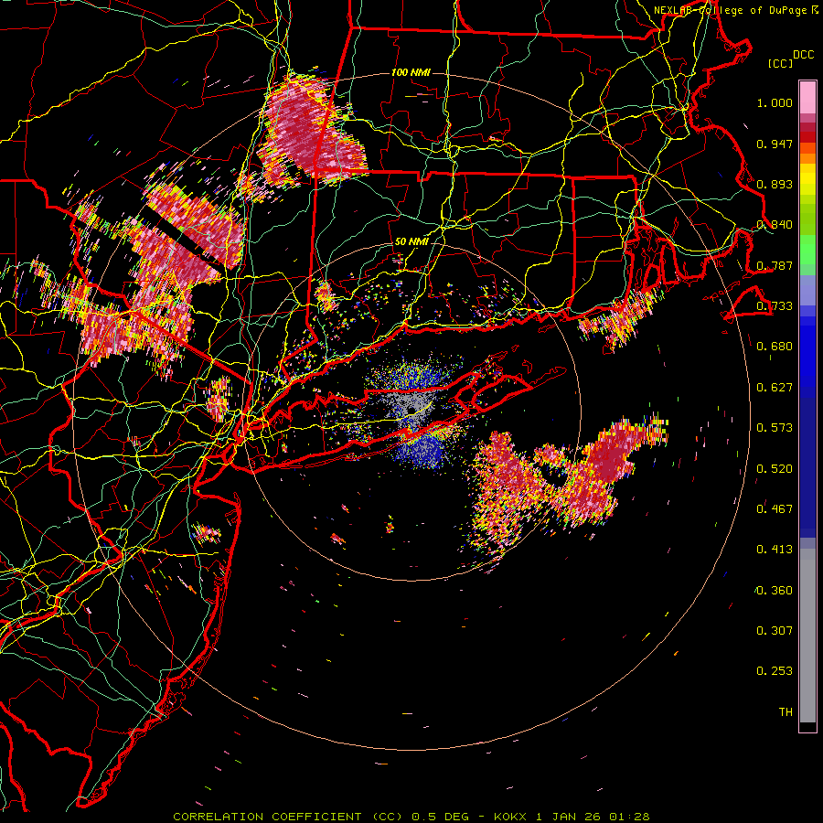823x823 pixels.
Task: Select the 1.000 value on color scale
Action: (775, 102)
